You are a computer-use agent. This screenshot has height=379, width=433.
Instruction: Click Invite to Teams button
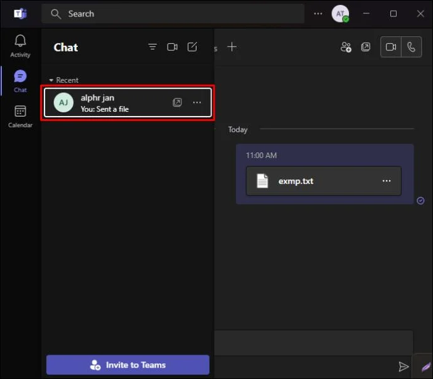[128, 365]
